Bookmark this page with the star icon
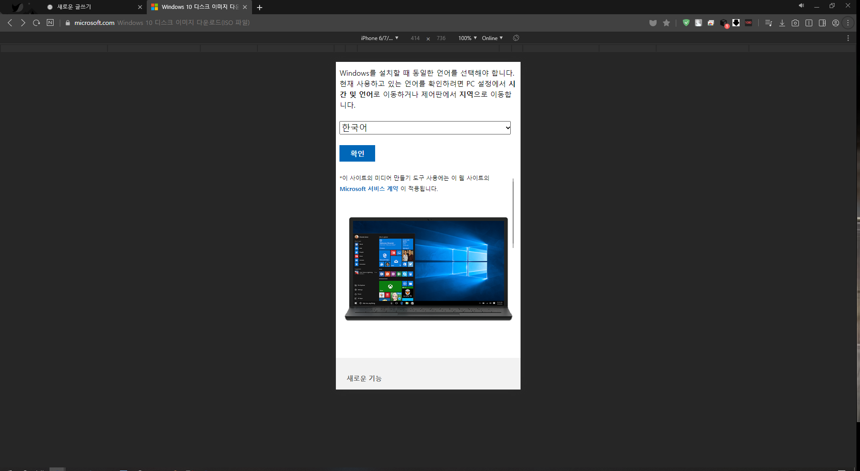Viewport: 860px width, 471px height. point(666,23)
